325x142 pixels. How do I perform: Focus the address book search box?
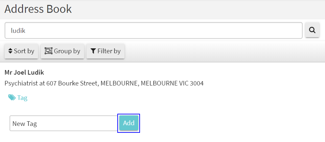pos(153,31)
